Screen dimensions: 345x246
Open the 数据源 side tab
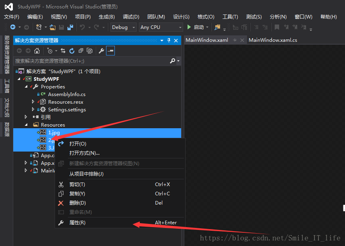pos(7,129)
